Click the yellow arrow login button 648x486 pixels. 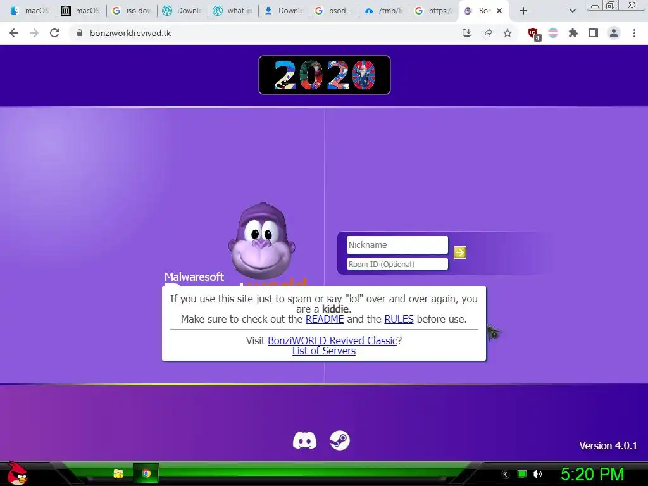(460, 252)
